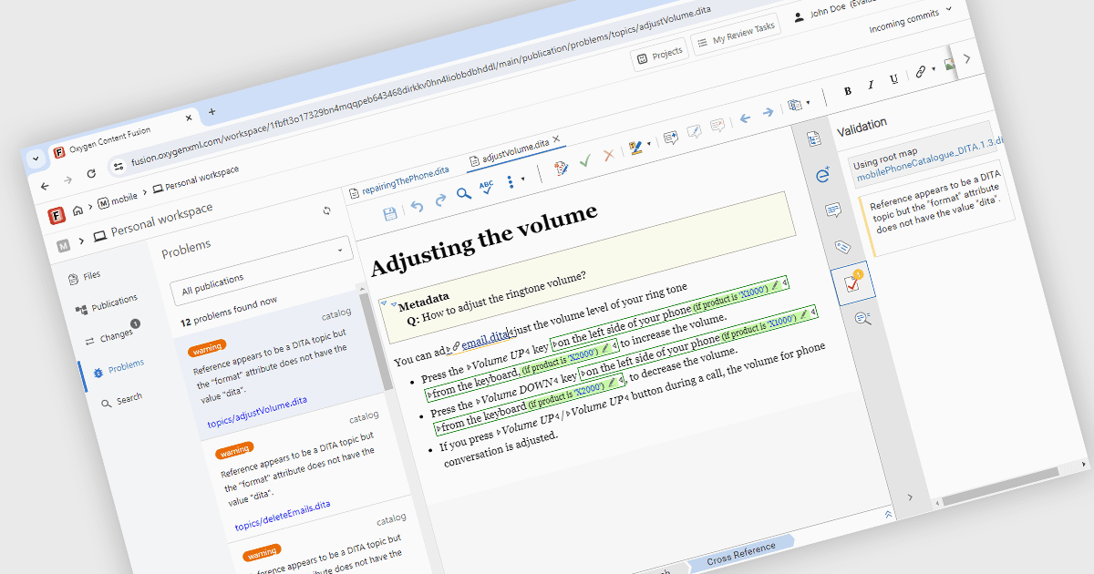Switch to repairingThePhone.dita tab
This screenshot has width=1094, height=574.
pos(399,182)
